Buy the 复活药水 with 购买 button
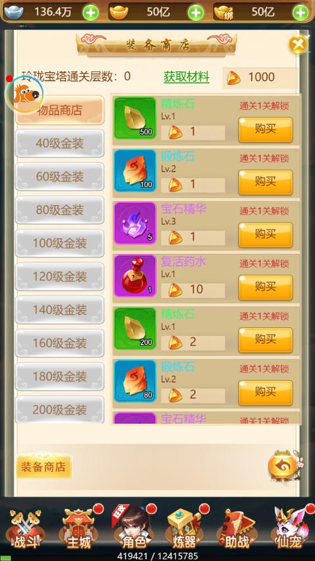 265,288
